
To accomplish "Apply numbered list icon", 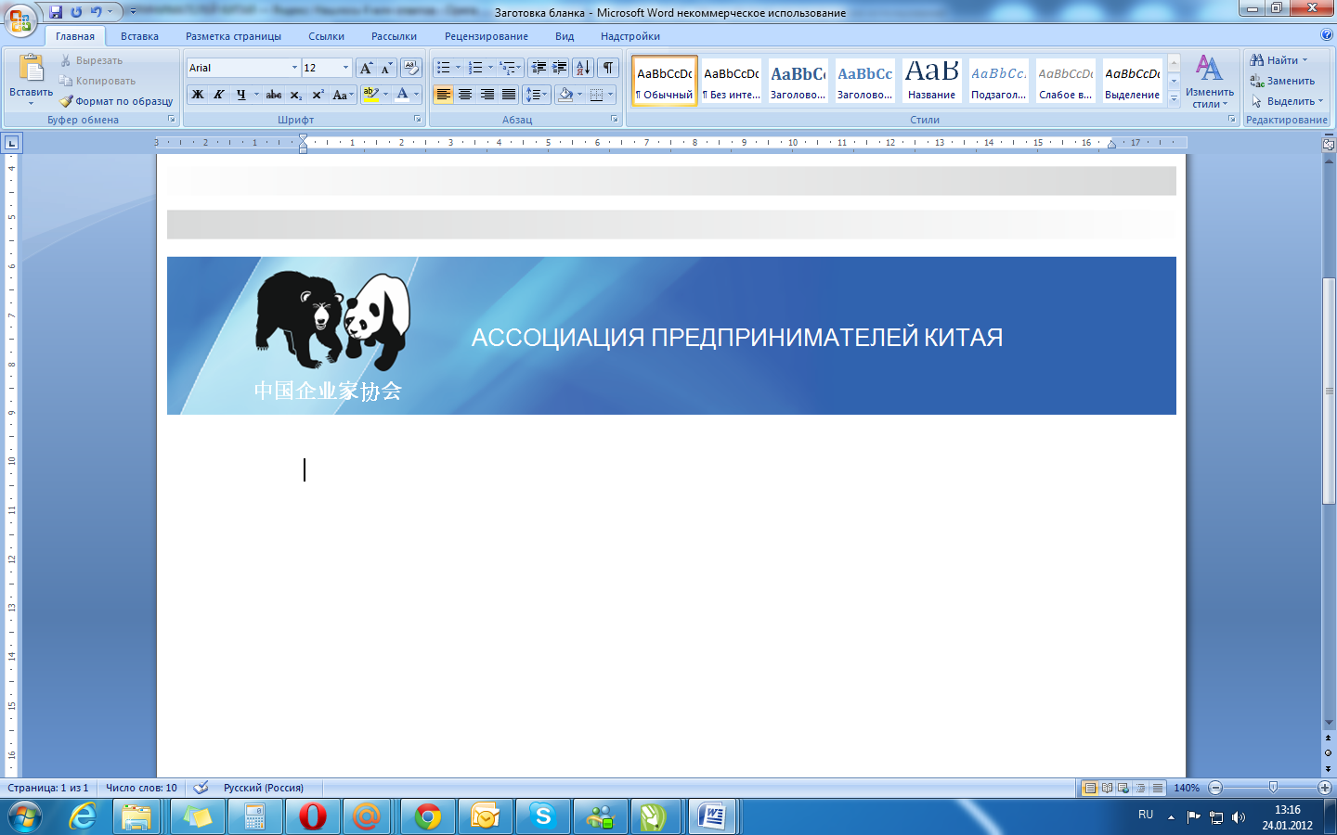I will pyautogui.click(x=475, y=68).
